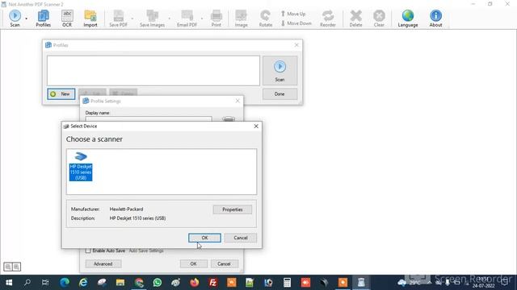Launch Microsoft Edge from the taskbar
517x290 pixels.
tap(65, 283)
